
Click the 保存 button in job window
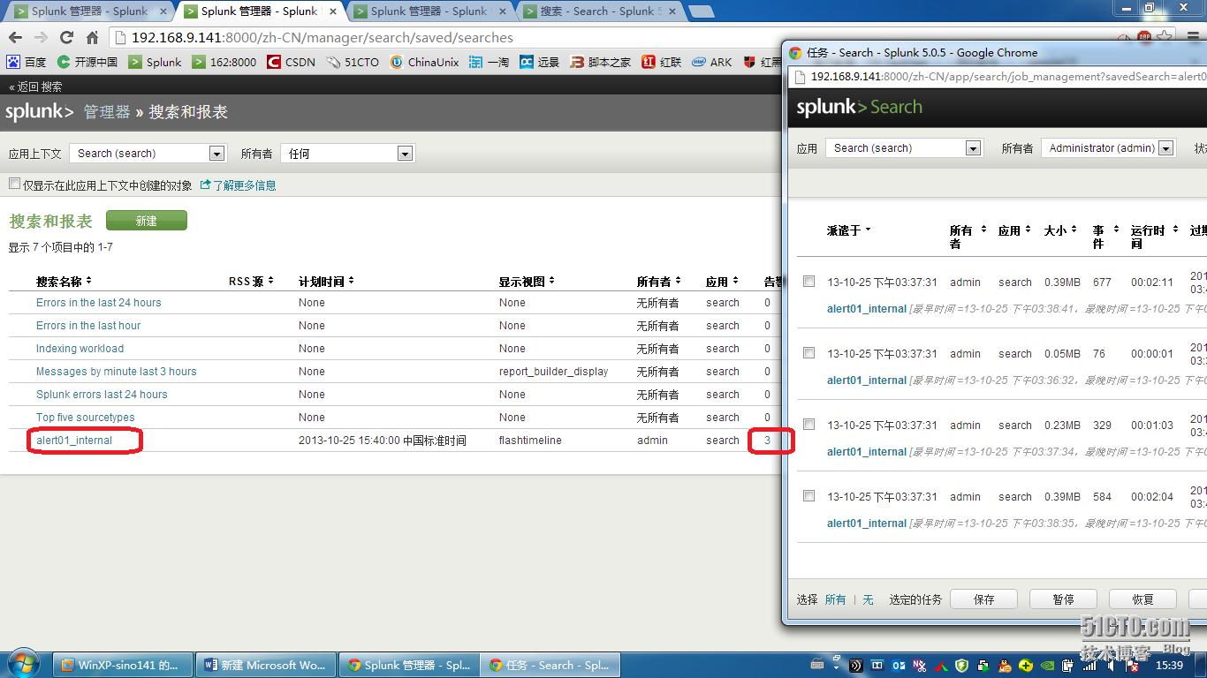click(983, 599)
